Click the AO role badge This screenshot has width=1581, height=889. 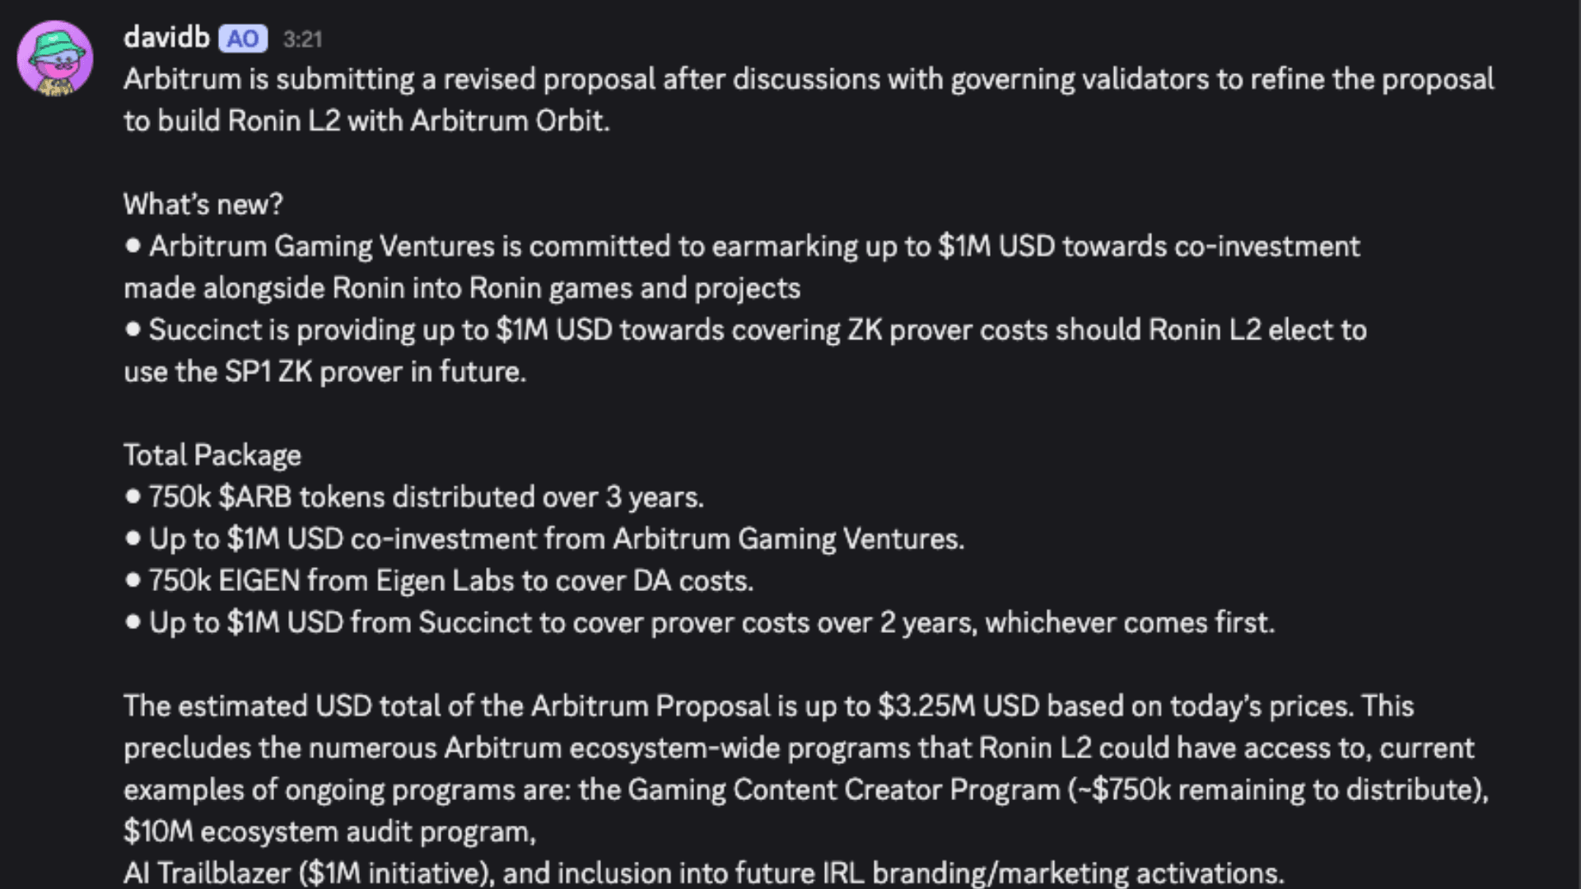(x=242, y=39)
